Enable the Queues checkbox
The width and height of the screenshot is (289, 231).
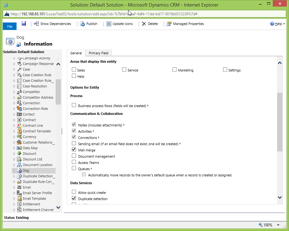[74, 168]
